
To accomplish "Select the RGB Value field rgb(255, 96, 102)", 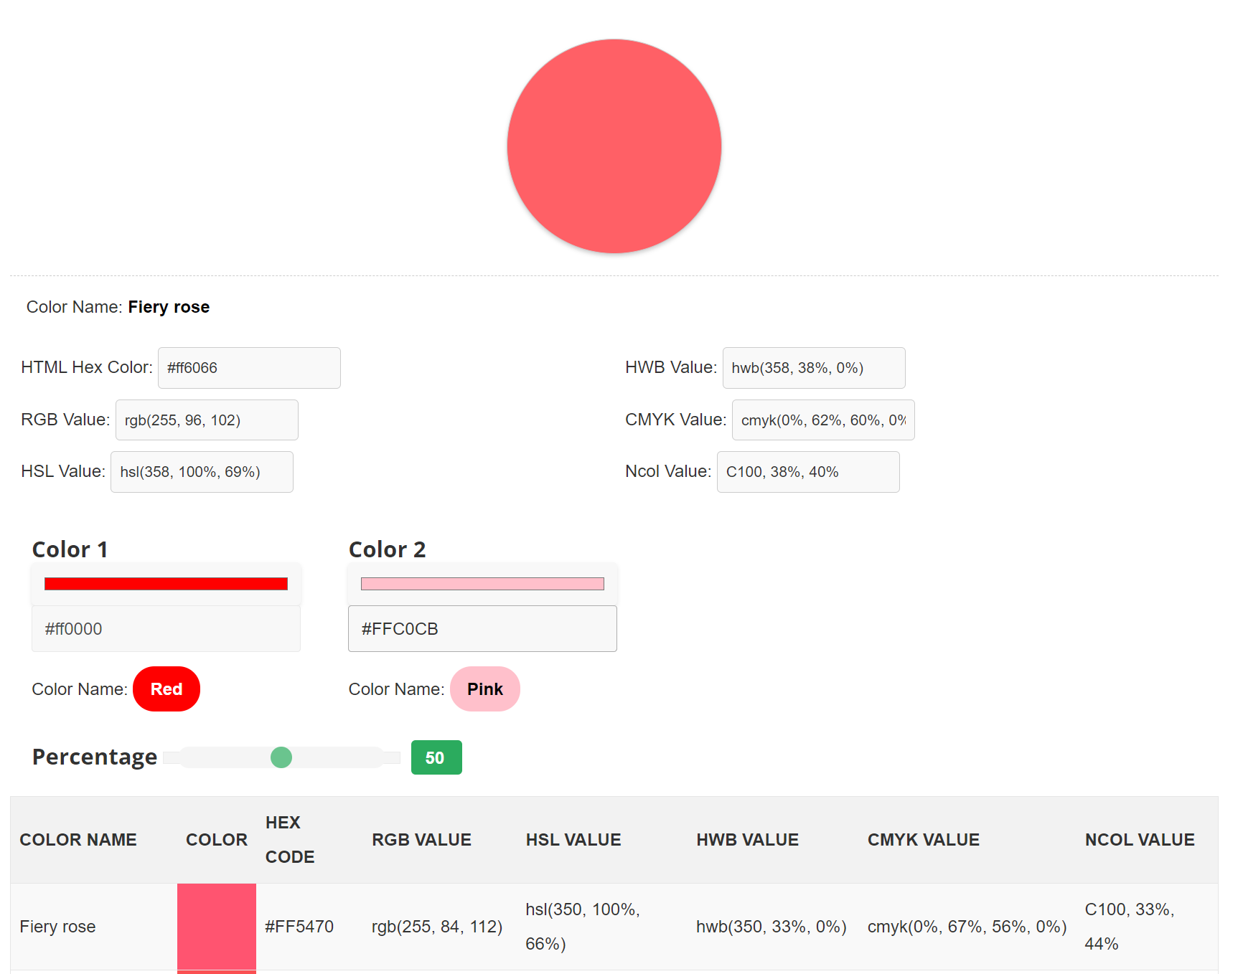I will 207,420.
